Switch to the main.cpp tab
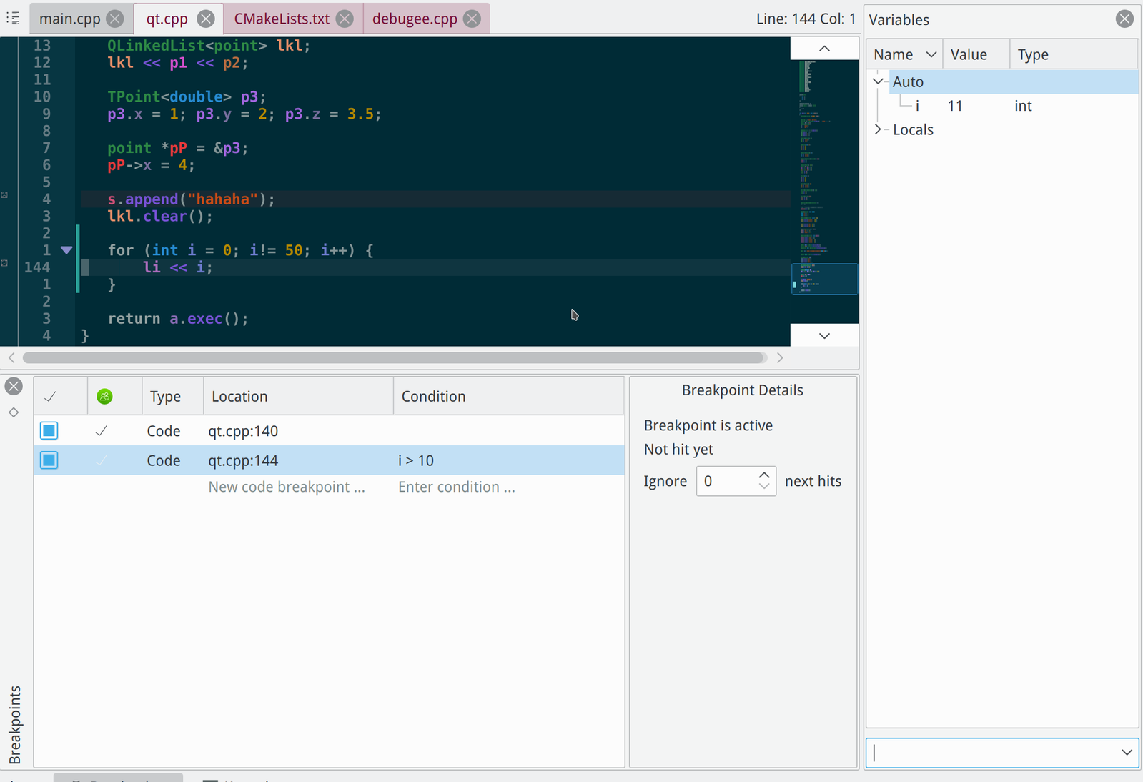Image resolution: width=1143 pixels, height=782 pixels. [69, 19]
